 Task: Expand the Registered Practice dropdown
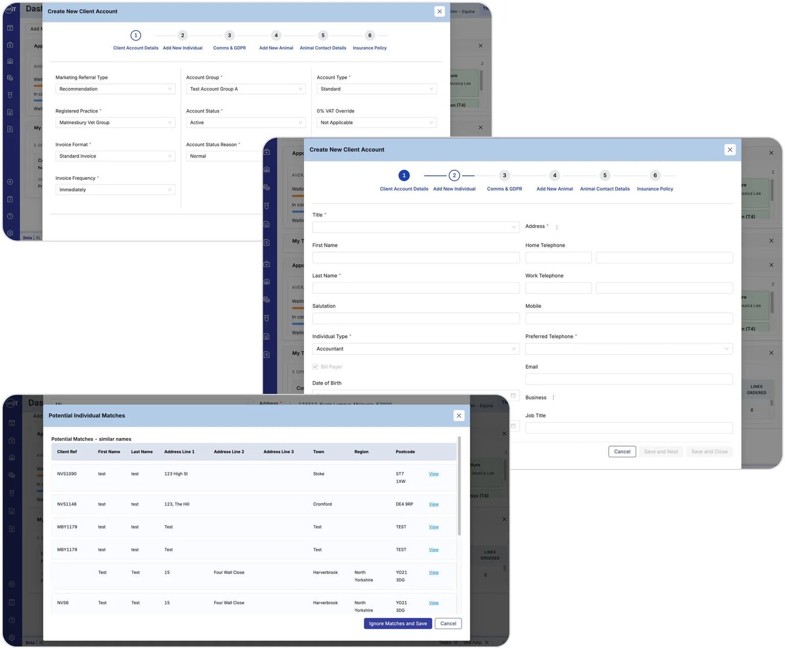pos(116,123)
